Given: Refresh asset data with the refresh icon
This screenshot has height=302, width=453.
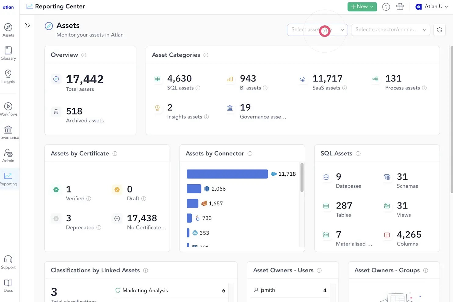Looking at the screenshot, I should pos(439,30).
